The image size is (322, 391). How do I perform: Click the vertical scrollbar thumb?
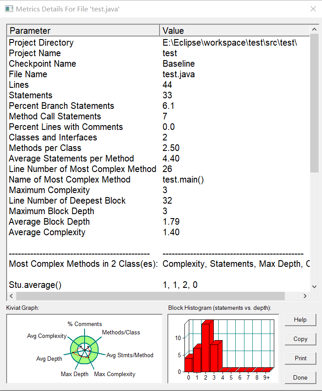pos(314,103)
